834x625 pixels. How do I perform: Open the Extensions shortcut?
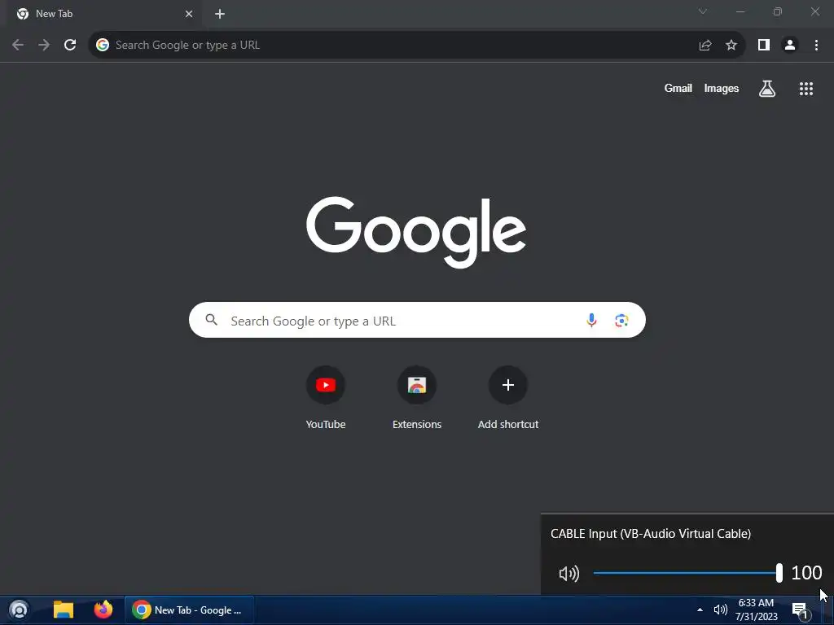[417, 397]
